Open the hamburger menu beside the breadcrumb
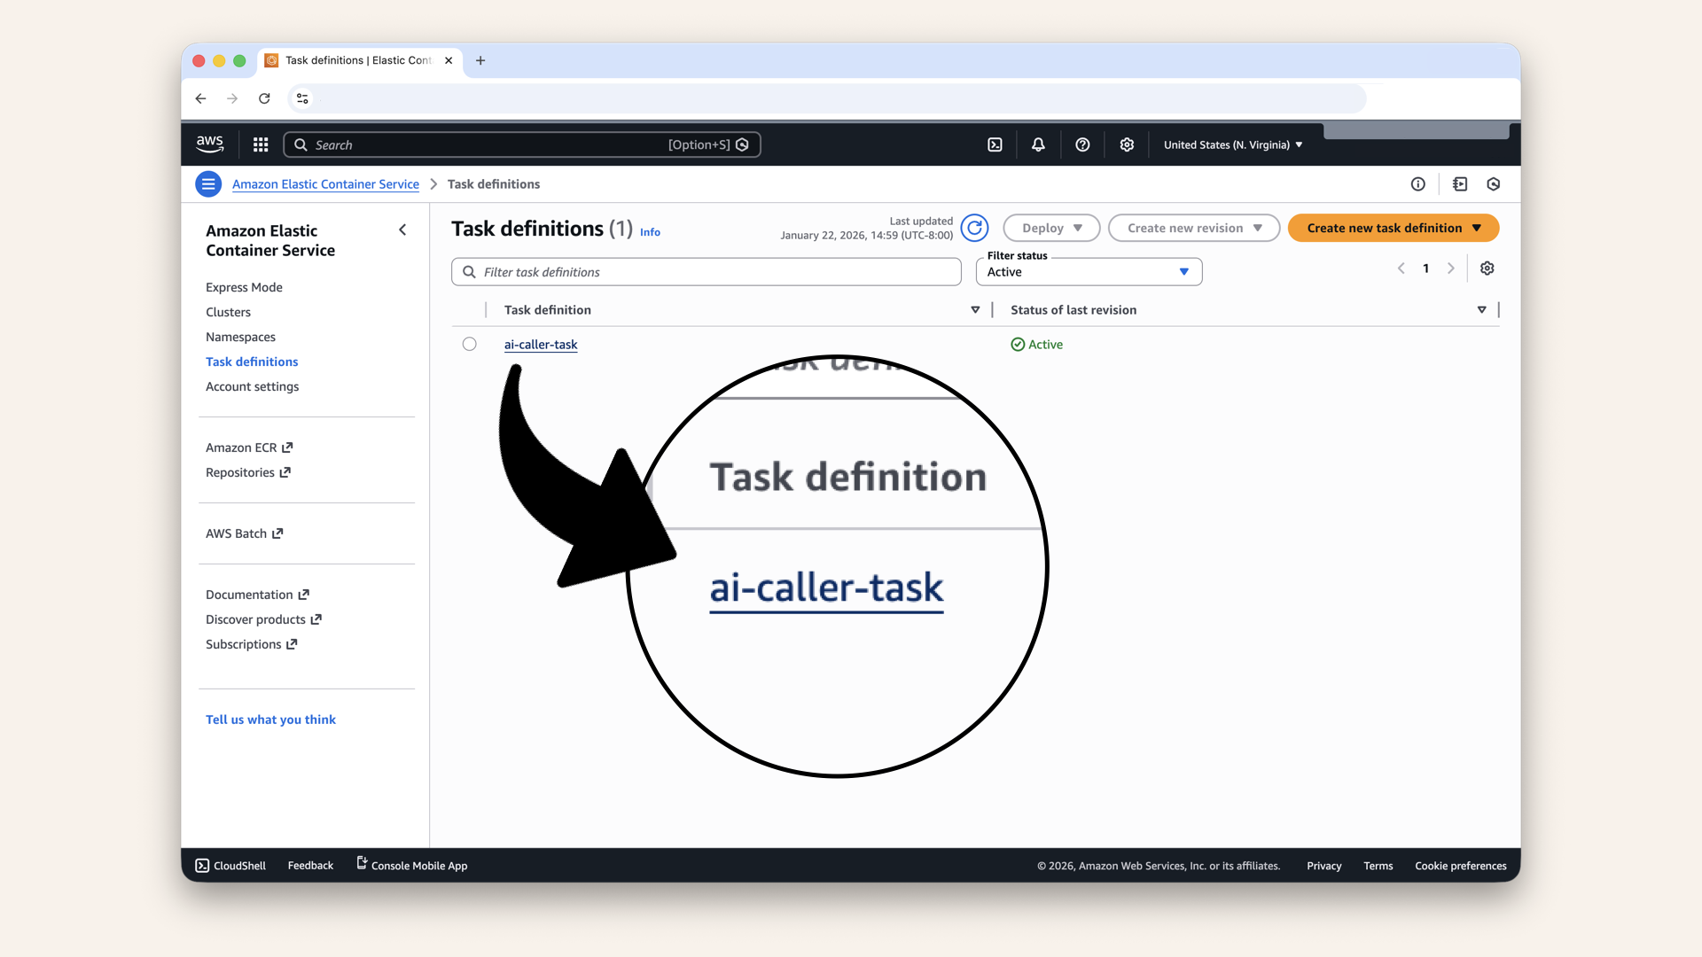This screenshot has height=957, width=1702. click(x=208, y=183)
